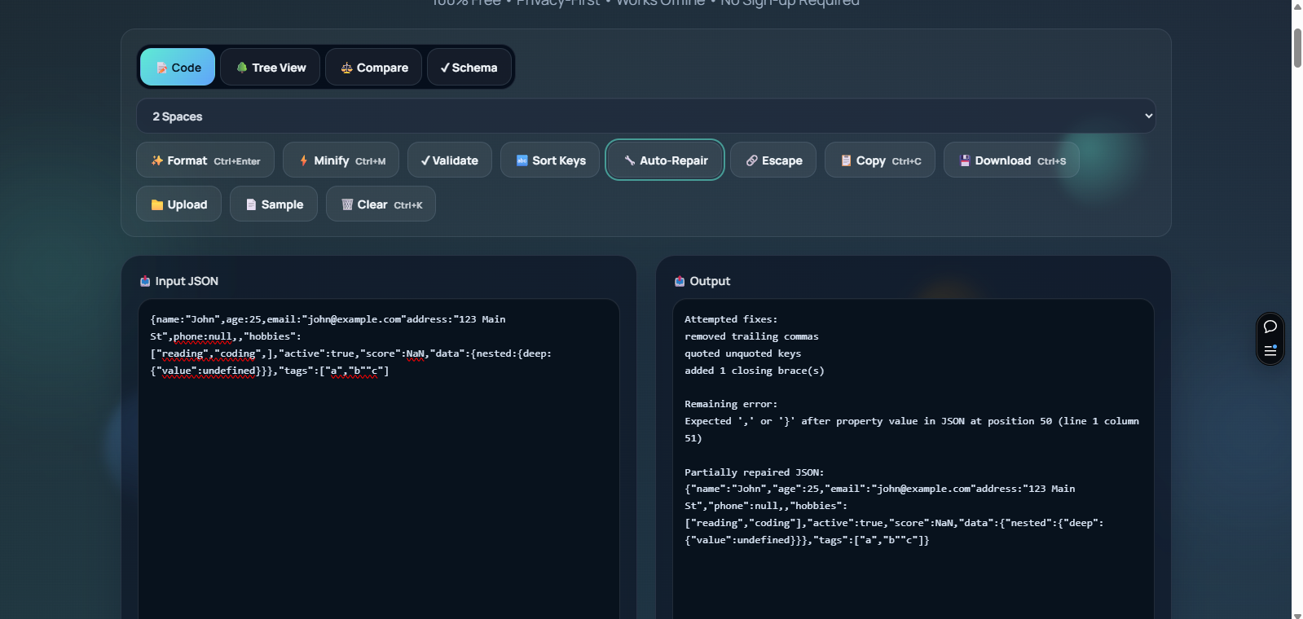The height and width of the screenshot is (619, 1303).
Task: Click the sparkle icon on Format
Action: pos(157,160)
